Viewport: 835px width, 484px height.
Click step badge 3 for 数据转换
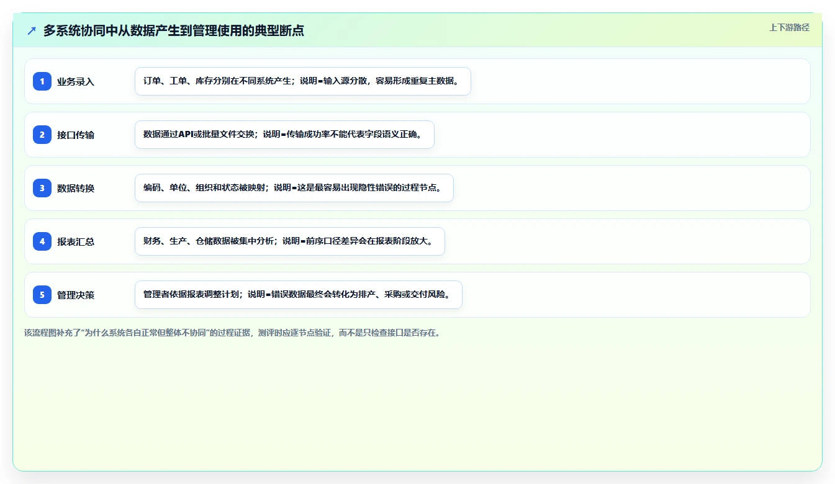(x=42, y=188)
